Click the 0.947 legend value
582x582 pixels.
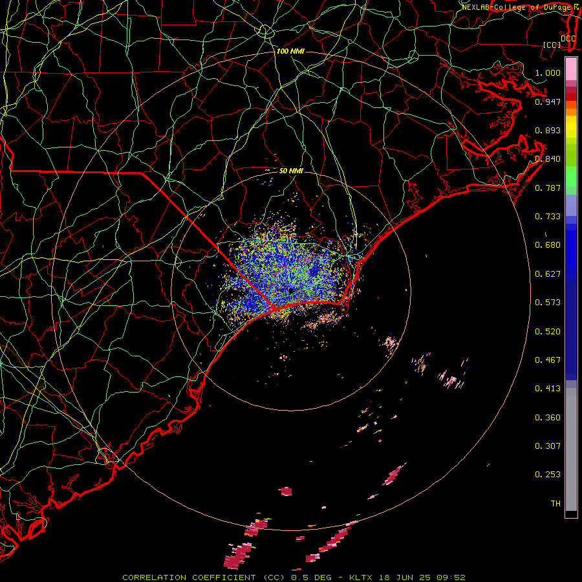click(x=548, y=102)
